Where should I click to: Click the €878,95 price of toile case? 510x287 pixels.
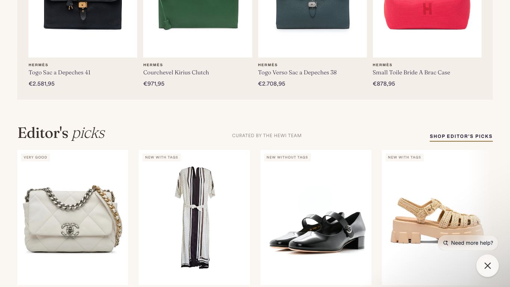coord(384,84)
